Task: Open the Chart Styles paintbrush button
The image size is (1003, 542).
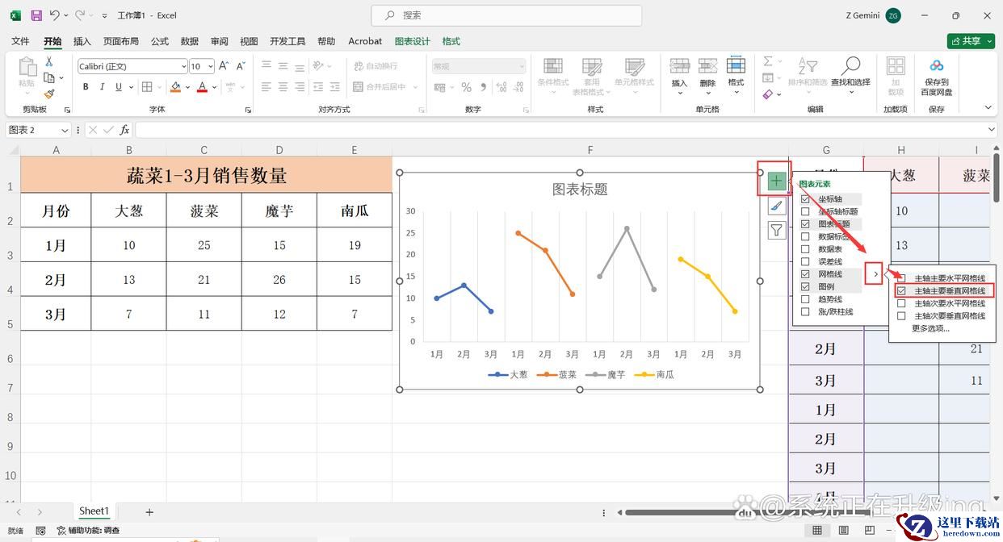Action: 776,206
